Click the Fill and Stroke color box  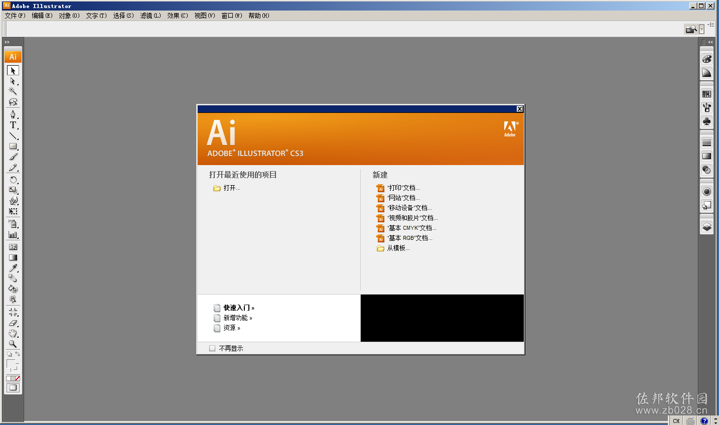click(12, 365)
